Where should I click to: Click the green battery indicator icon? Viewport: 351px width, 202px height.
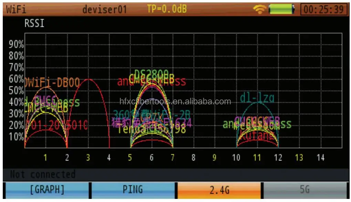[x=281, y=9]
